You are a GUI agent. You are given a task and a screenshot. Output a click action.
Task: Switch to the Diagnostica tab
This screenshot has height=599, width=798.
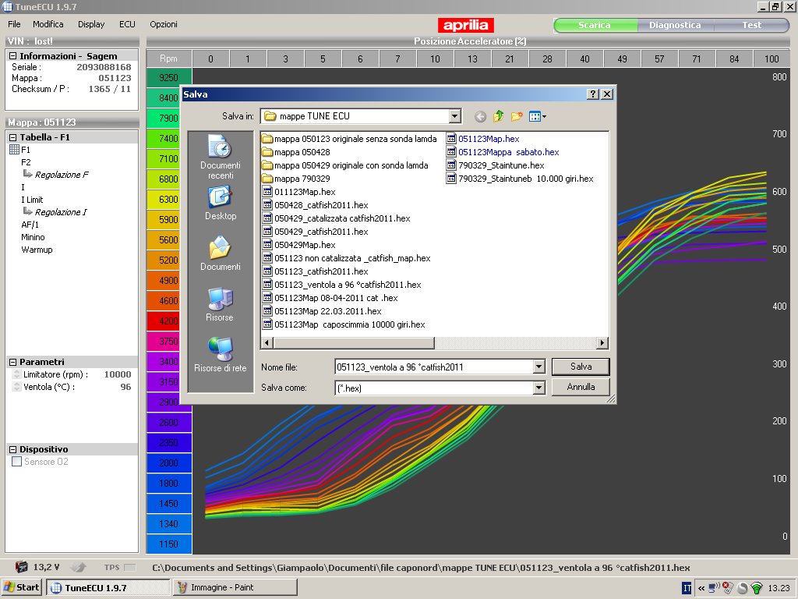click(x=675, y=25)
